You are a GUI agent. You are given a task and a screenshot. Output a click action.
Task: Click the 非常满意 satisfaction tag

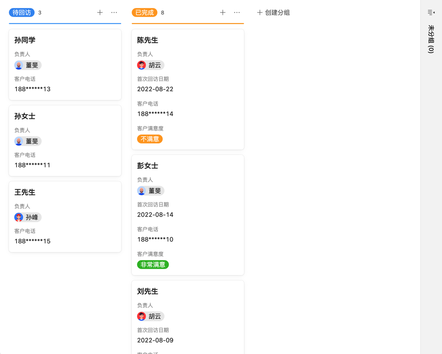[152, 265]
